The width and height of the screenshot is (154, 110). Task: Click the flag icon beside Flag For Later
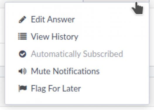pos(23,88)
